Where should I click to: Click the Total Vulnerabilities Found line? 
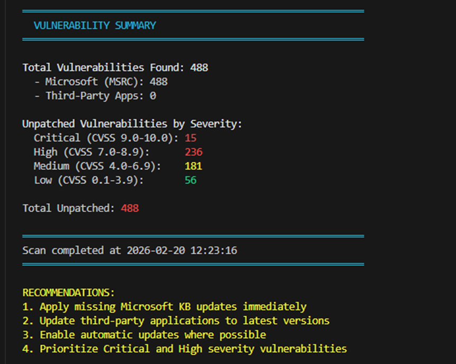tap(115, 68)
